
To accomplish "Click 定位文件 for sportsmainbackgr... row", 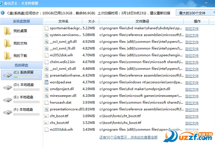I will 192,29.
